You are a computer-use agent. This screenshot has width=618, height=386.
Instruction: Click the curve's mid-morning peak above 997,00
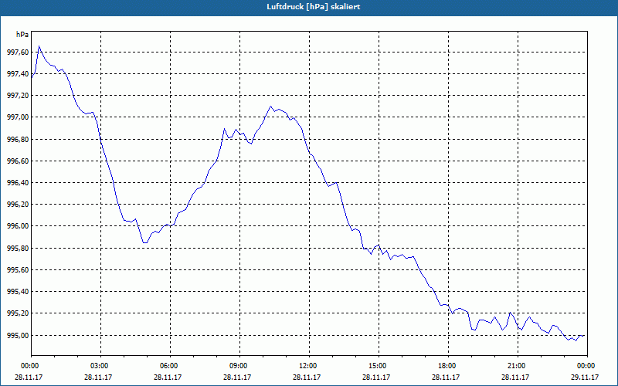(270, 106)
